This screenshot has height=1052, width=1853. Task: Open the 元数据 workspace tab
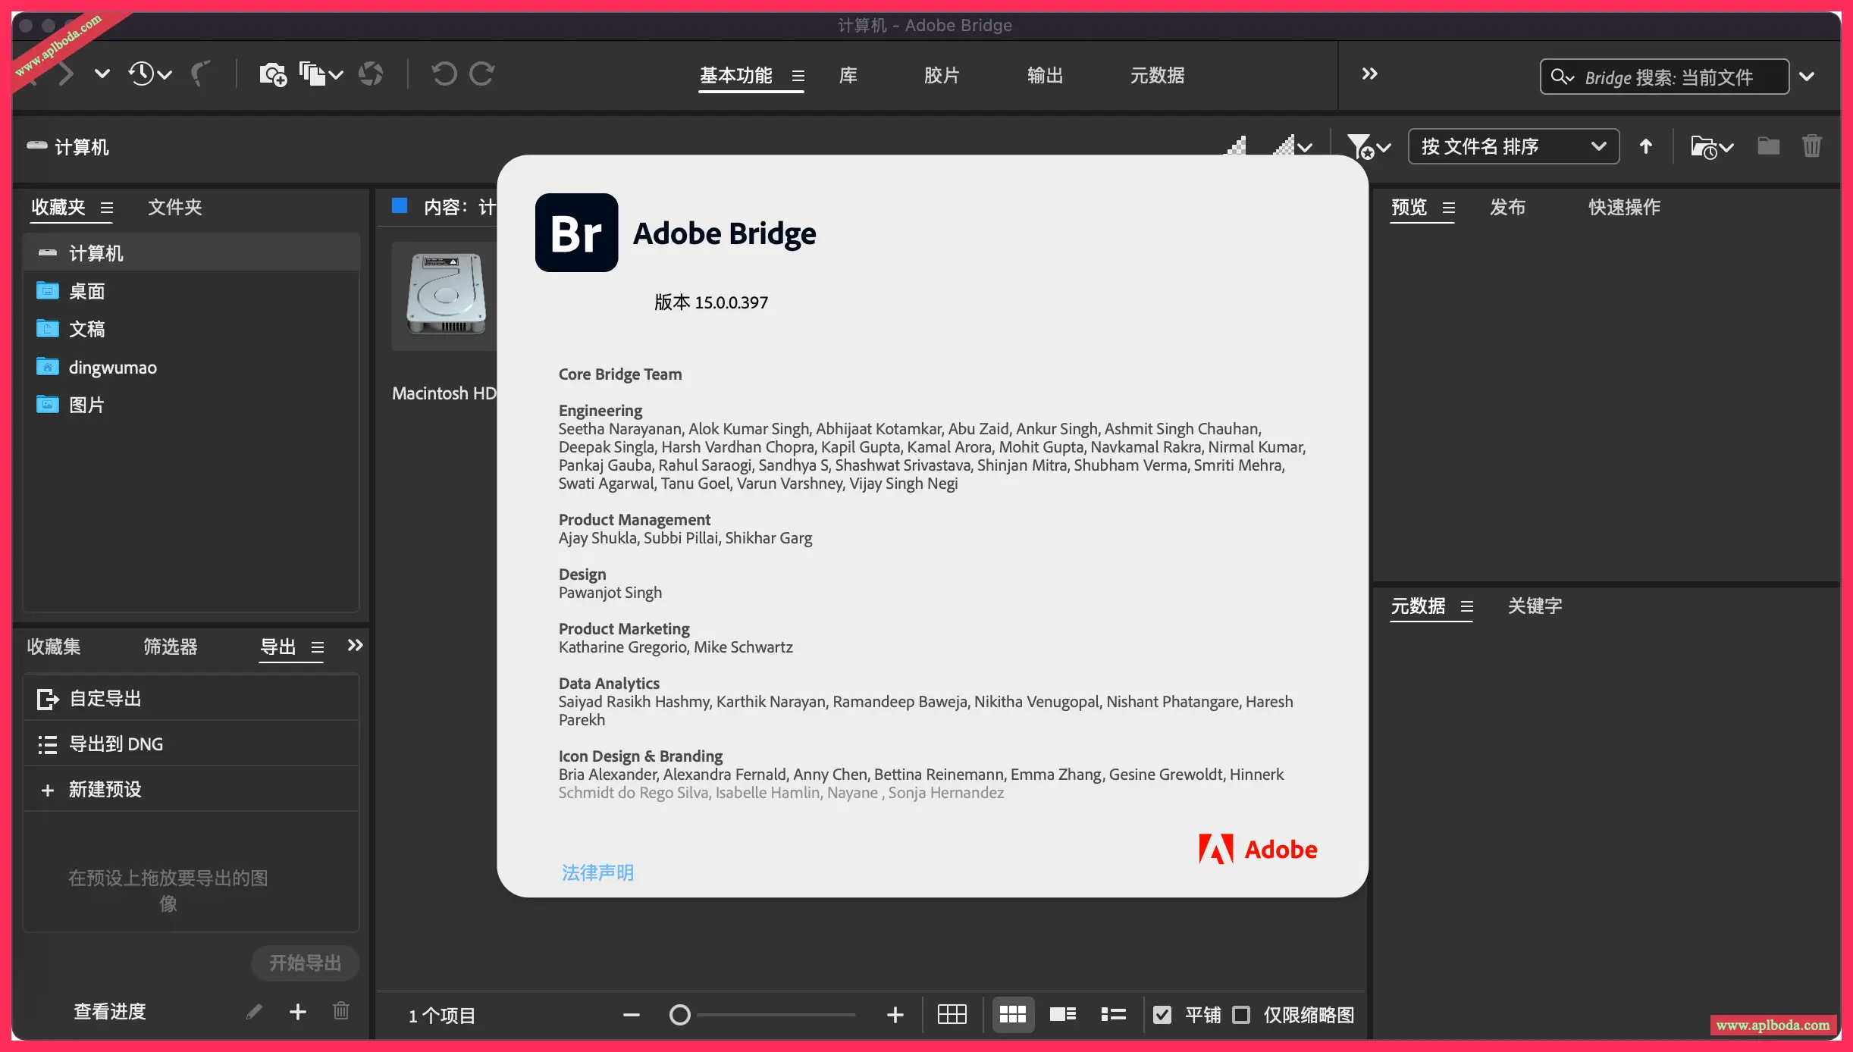[x=1156, y=75]
